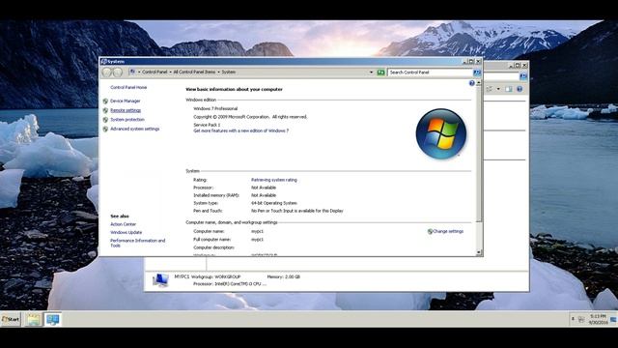The height and width of the screenshot is (348, 618).
Task: Open Advanced system settings
Action: 135,129
